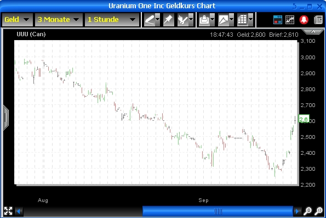Click the 3,000 price axis label
Viewport: 326px width, 218px height.
[x=308, y=57]
